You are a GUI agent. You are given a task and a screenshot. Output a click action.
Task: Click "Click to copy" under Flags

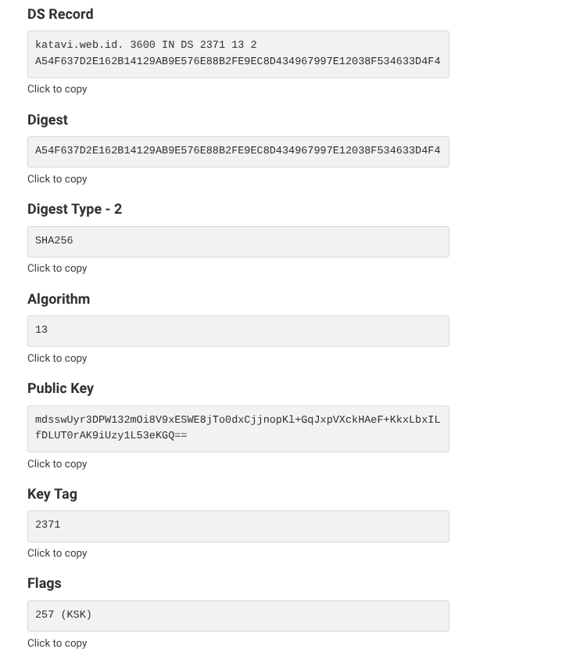57,643
